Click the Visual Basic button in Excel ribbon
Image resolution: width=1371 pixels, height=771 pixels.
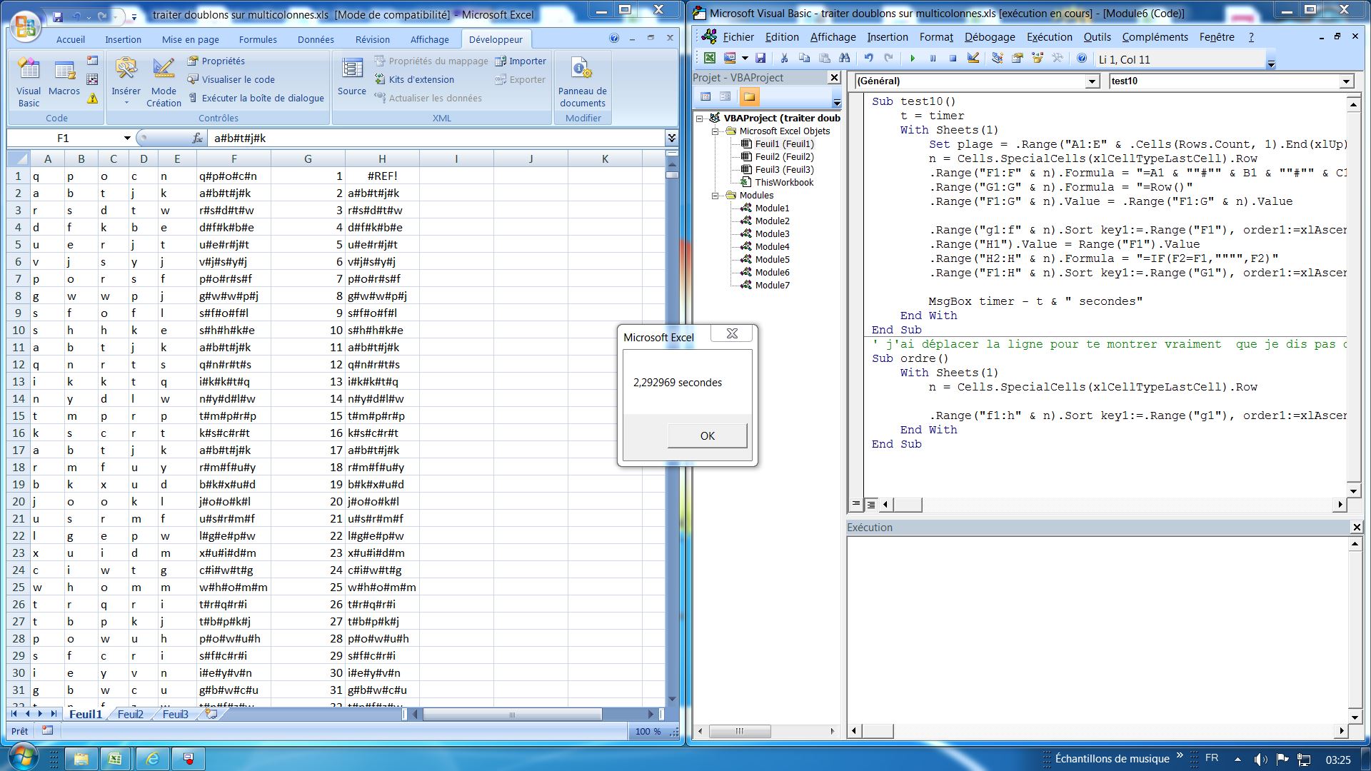pyautogui.click(x=29, y=82)
